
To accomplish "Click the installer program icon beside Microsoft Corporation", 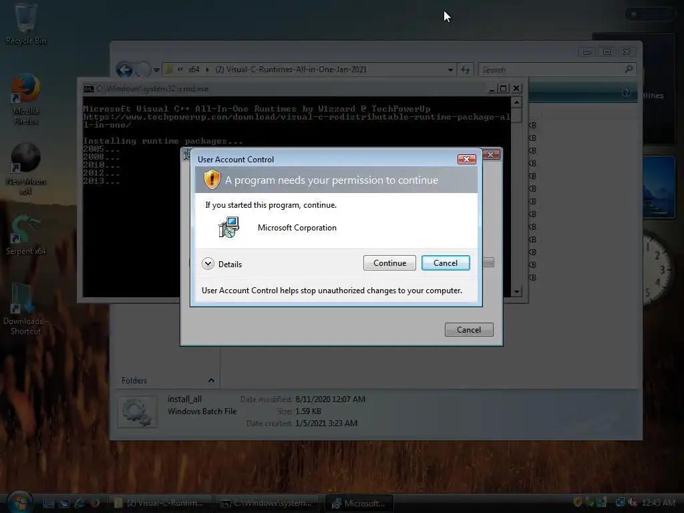I will (228, 227).
